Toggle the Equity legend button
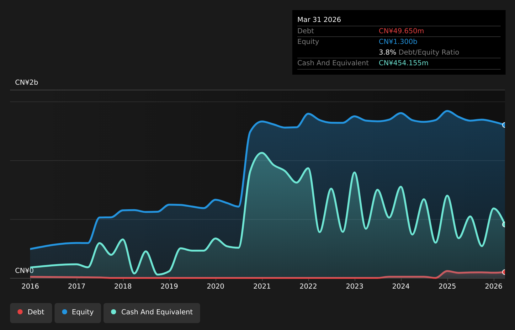The image size is (515, 330). [78, 313]
